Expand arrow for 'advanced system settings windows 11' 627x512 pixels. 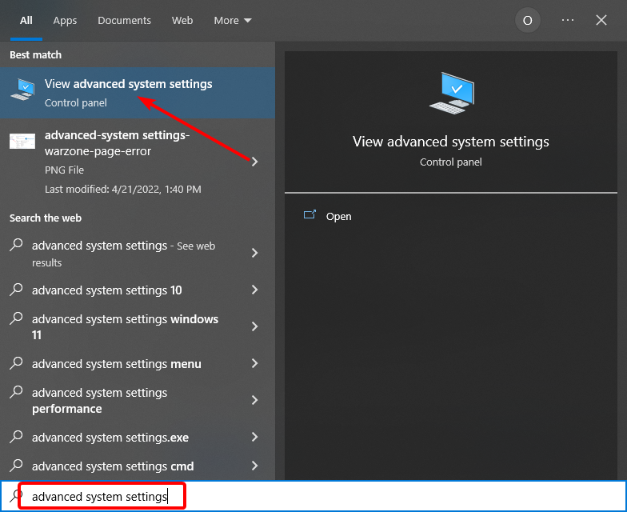click(x=254, y=326)
